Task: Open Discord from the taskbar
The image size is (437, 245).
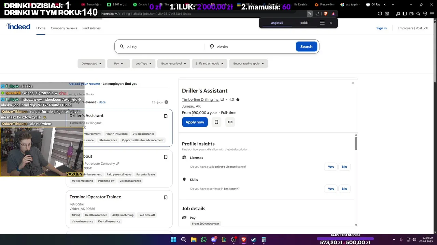Action: tap(214, 240)
